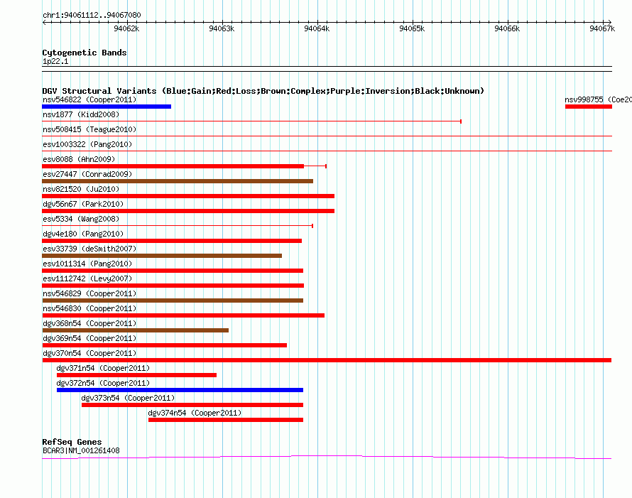Select the Cytogenetic Bands track title
The width and height of the screenshot is (632, 498).
[x=85, y=53]
